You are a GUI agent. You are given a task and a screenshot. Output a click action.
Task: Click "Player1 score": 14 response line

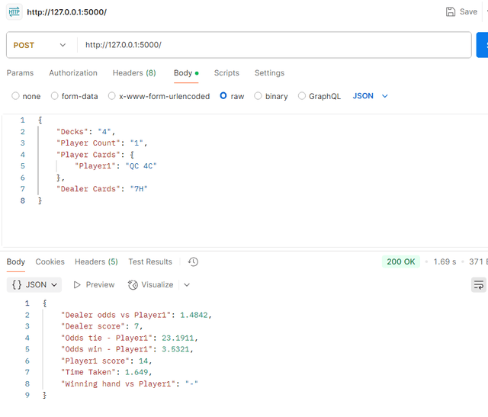(x=107, y=361)
